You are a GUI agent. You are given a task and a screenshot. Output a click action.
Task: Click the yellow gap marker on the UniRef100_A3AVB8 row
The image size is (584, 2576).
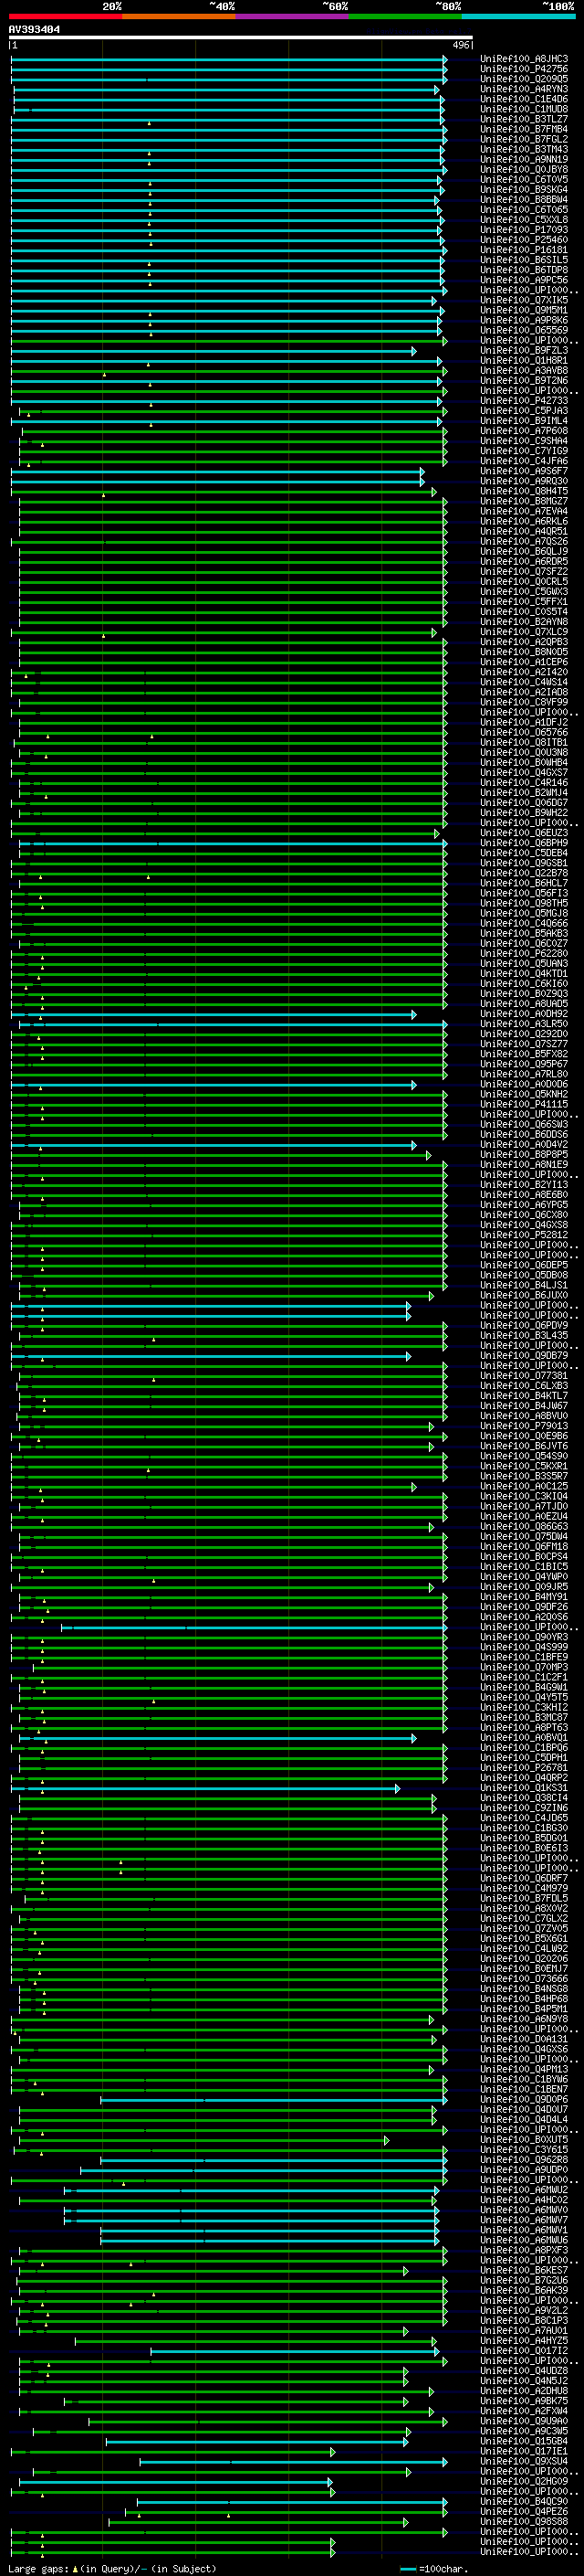pyautogui.click(x=104, y=374)
